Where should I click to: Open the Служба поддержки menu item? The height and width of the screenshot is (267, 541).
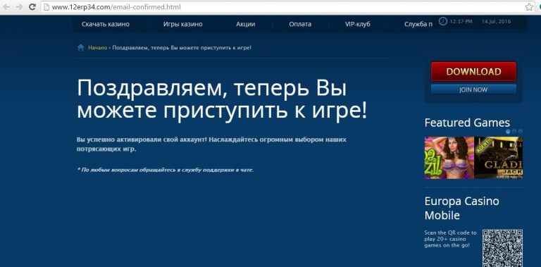pos(418,24)
